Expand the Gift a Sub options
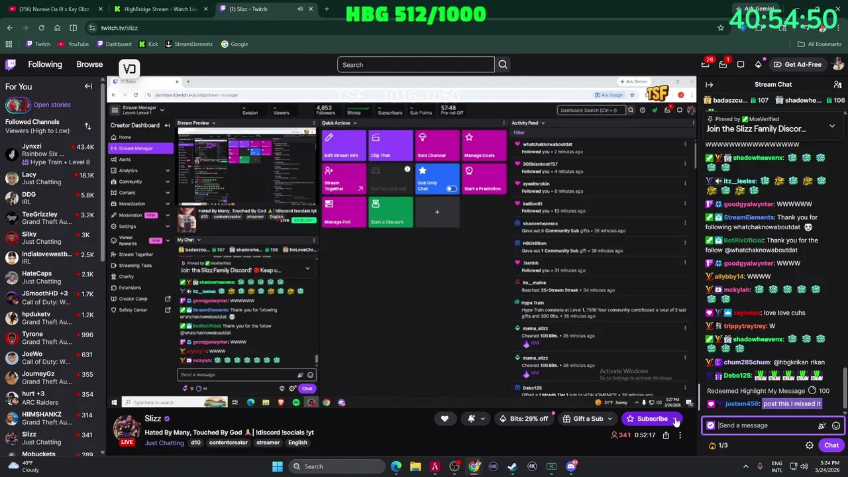The width and height of the screenshot is (848, 477). [609, 419]
